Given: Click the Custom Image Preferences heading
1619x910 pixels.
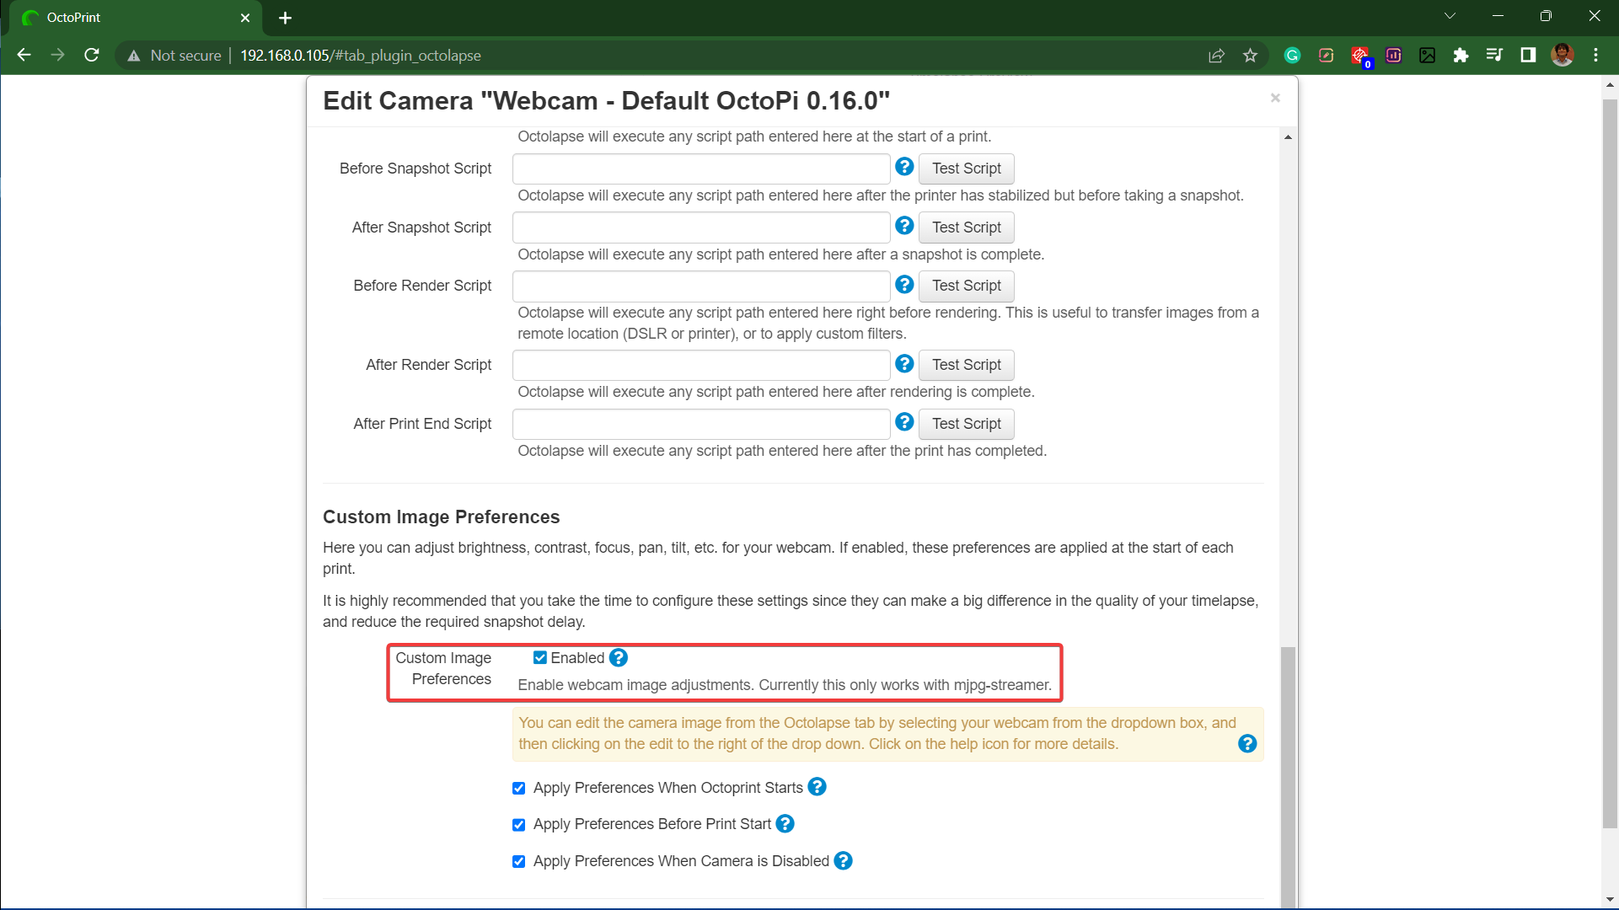Looking at the screenshot, I should point(441,517).
